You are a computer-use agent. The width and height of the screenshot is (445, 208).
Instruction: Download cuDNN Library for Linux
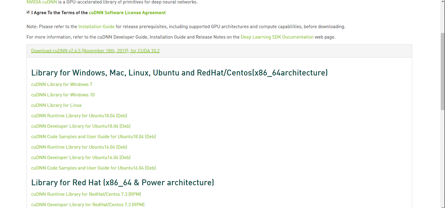click(56, 105)
